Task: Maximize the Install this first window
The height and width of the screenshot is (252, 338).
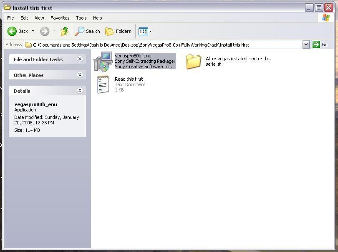Action: 319,8
